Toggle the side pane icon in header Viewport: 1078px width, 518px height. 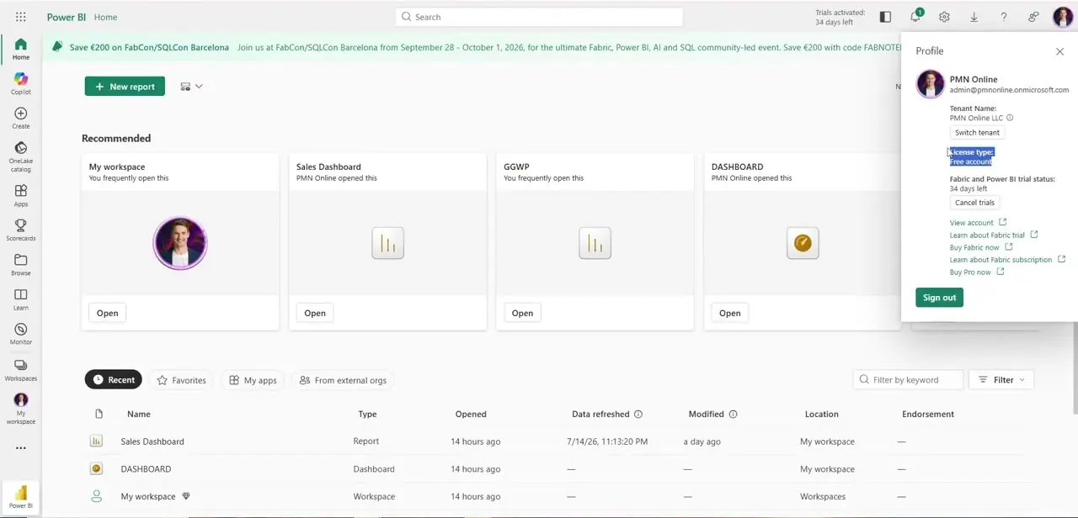click(885, 17)
